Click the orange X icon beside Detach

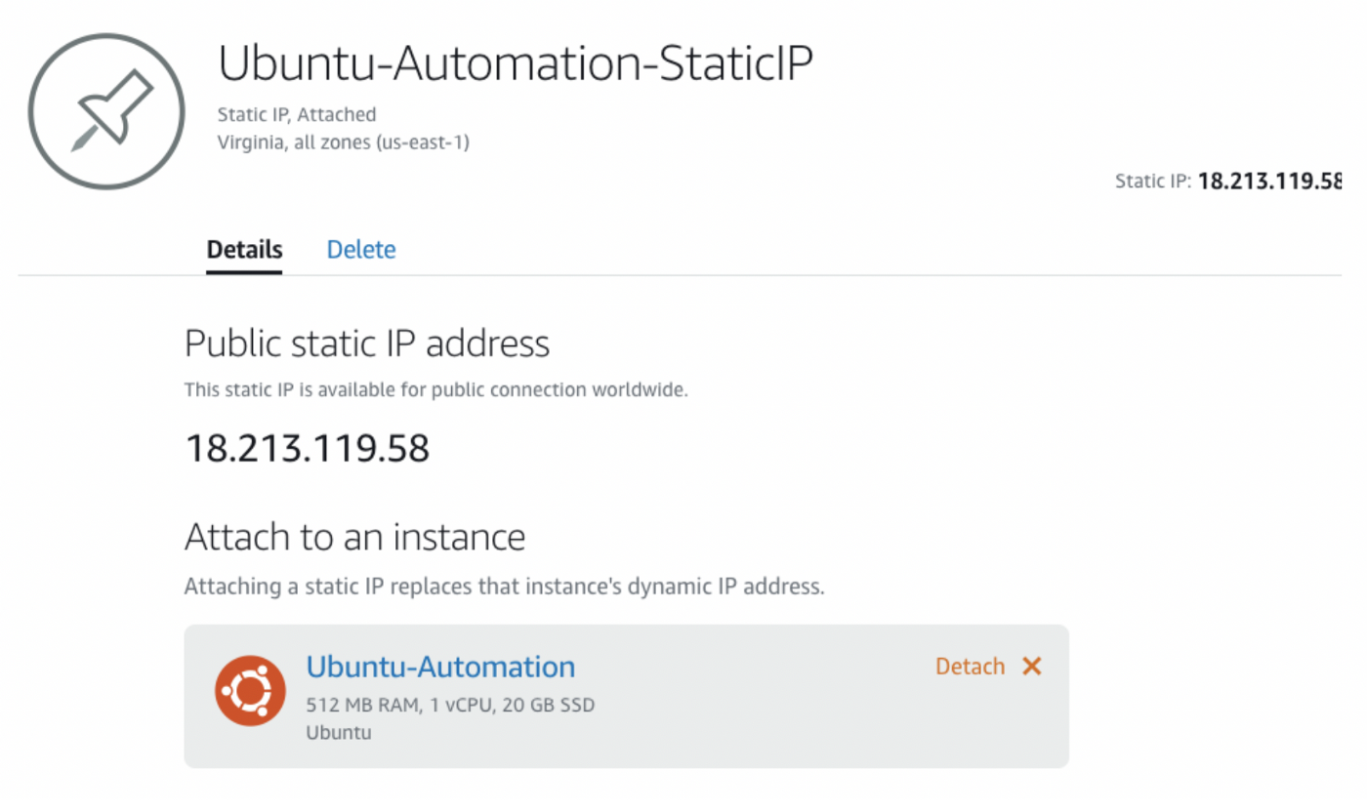click(x=1032, y=667)
